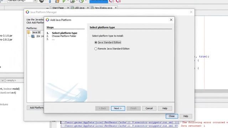This screenshot has height=128, width=228.
Task: Click the Next button in the wizard
Action: point(118,108)
